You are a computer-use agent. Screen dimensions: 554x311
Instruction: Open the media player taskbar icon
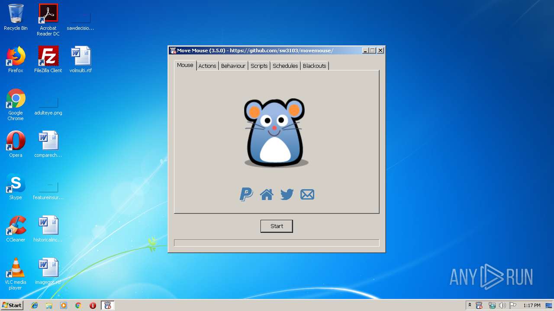[x=64, y=305]
